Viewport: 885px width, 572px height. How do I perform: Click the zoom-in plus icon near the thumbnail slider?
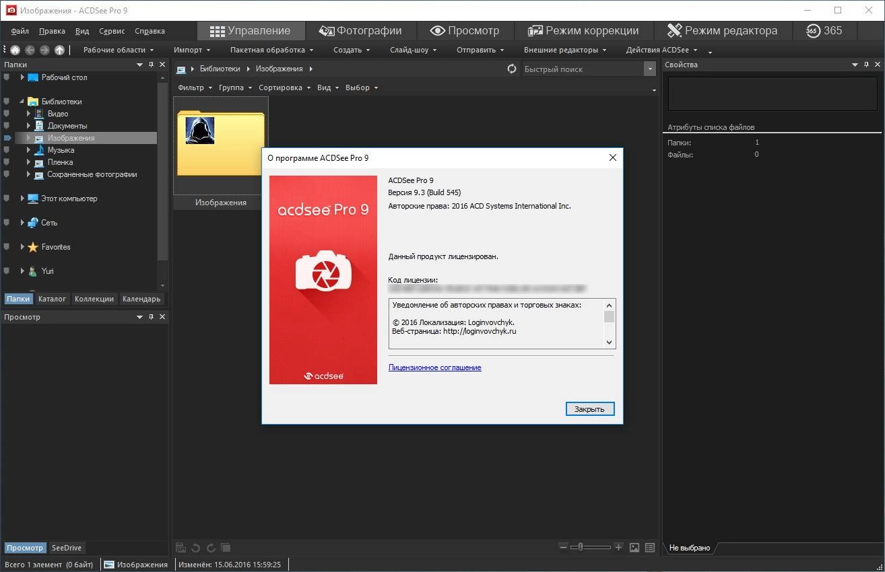pos(618,548)
